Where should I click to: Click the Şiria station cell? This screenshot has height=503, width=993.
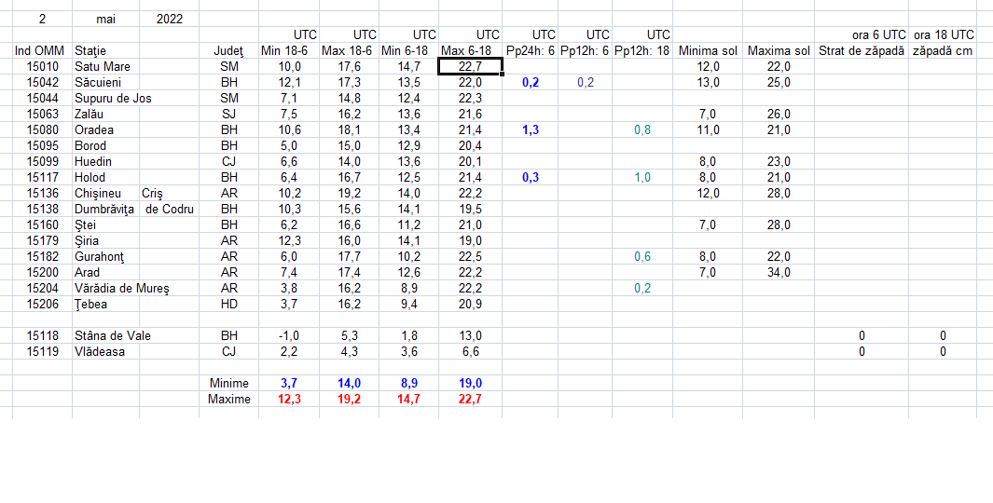[x=105, y=240]
